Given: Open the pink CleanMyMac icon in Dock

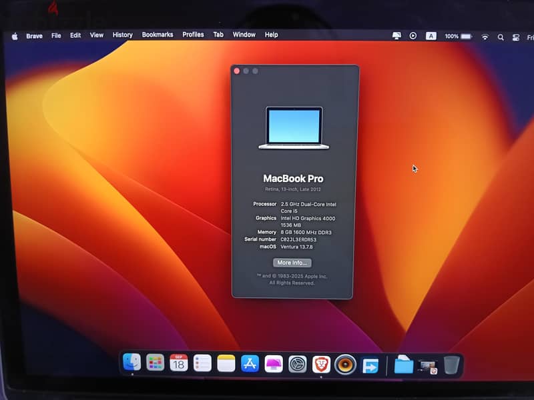Looking at the screenshot, I should [x=274, y=364].
